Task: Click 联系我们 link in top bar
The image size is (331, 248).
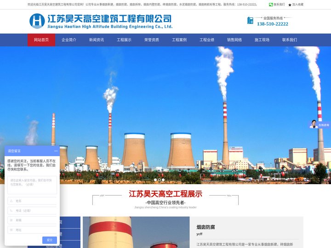Action: (x=279, y=5)
